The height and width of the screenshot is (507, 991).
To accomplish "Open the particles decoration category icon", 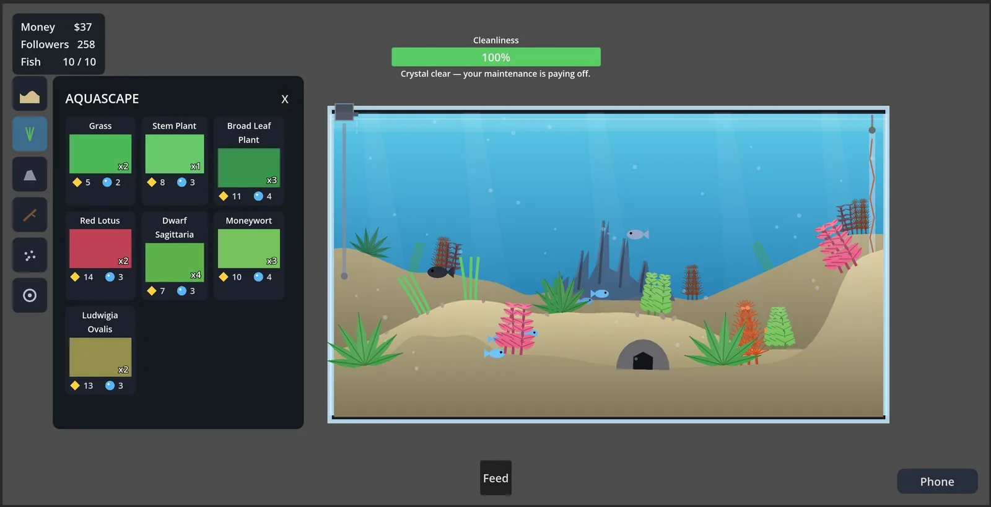I will click(x=30, y=255).
